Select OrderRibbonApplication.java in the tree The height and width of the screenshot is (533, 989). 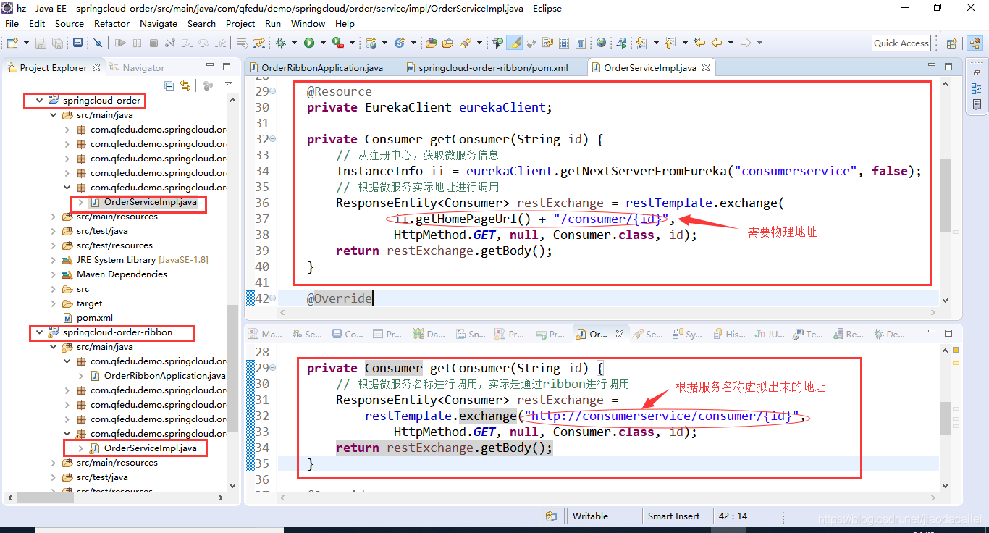coord(159,376)
